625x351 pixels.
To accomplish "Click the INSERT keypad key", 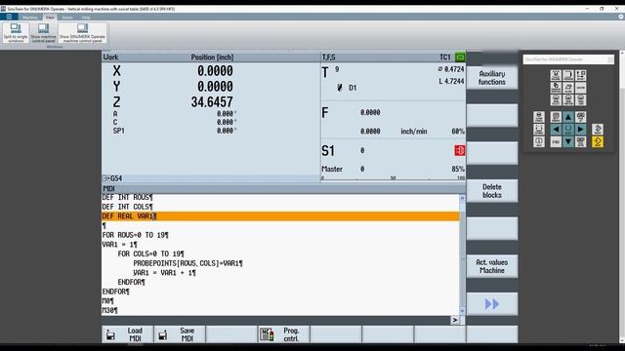I will pyautogui.click(x=598, y=130).
